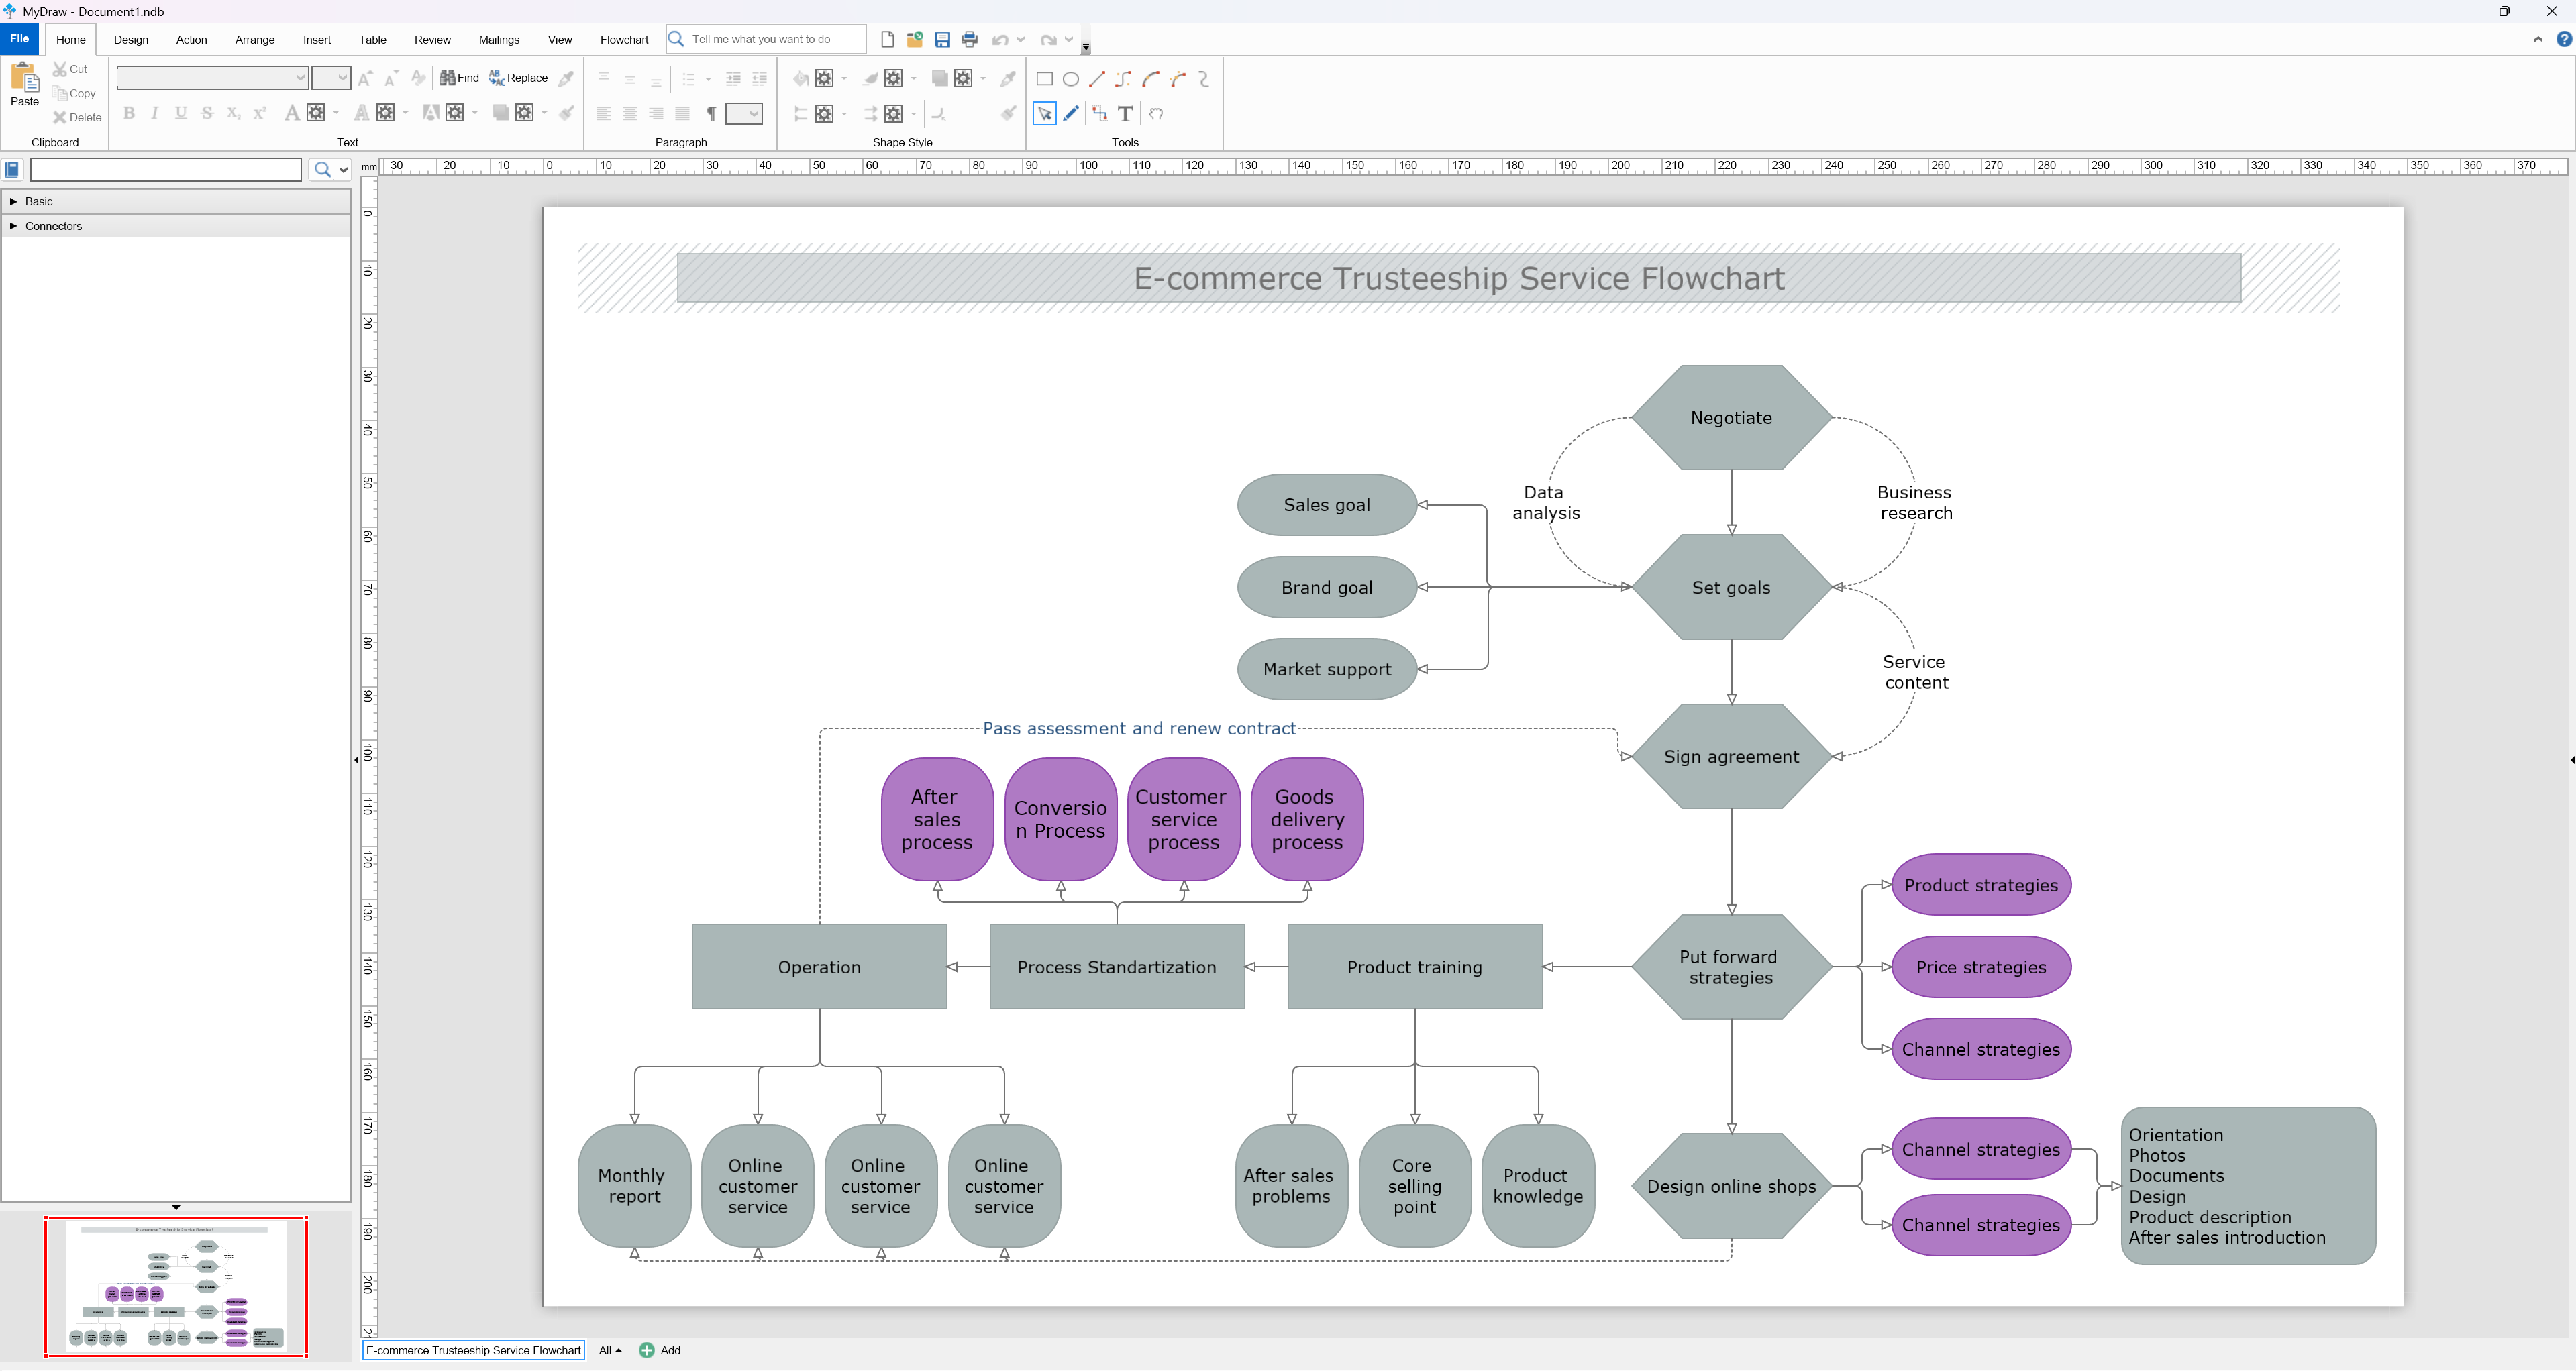The width and height of the screenshot is (2576, 1371).
Task: Toggle Underline text formatting
Action: click(x=181, y=114)
